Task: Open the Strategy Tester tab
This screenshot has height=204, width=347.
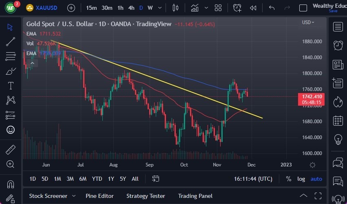Action: pos(146,196)
